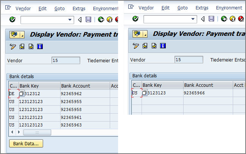
Task: Click blue information icon in right window
Action: tap(163, 46)
